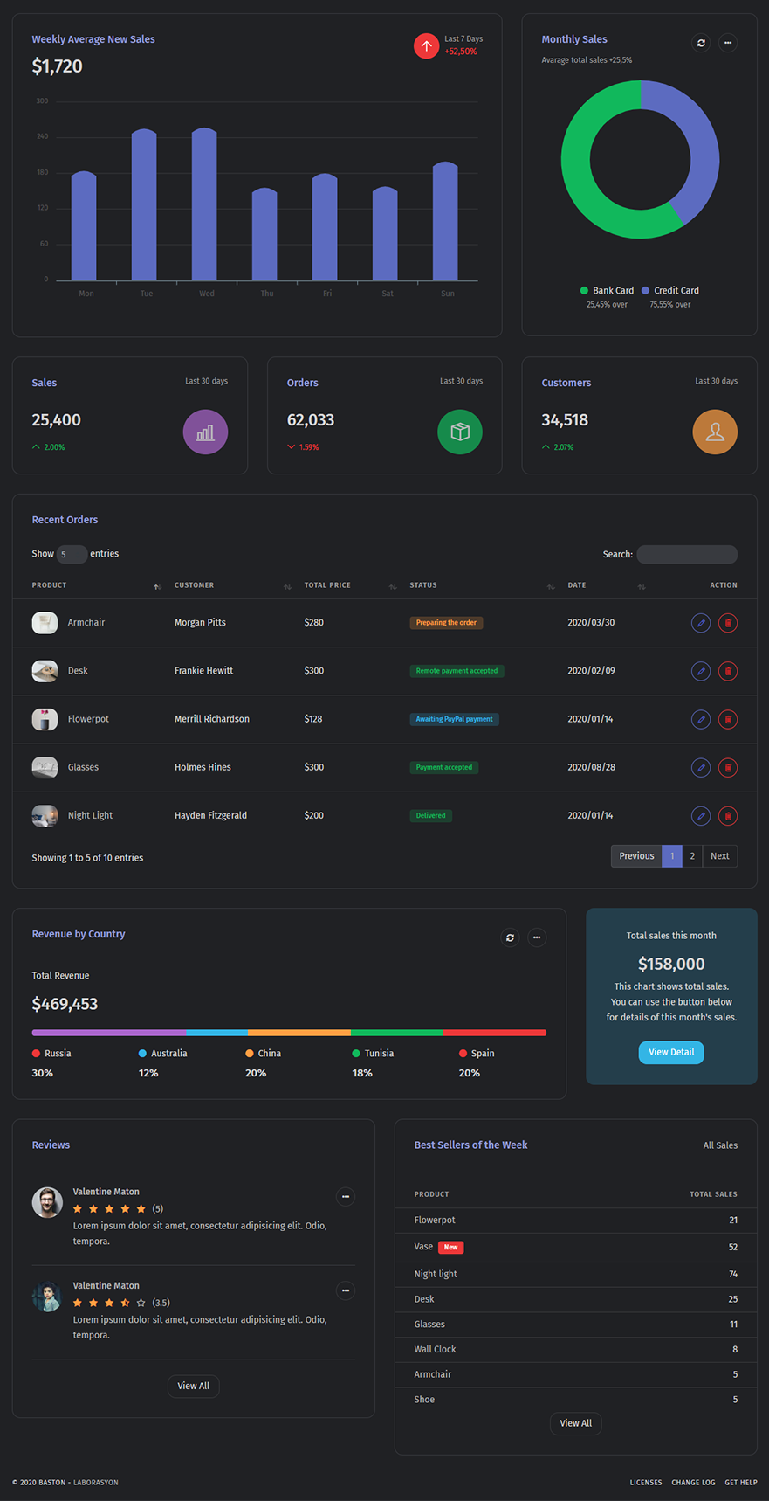The height and width of the screenshot is (1501, 769).
Task: Open the Show entries count dropdown
Action: (x=72, y=554)
